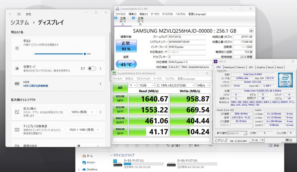Viewport: 297px width, 172px height.
Task: Adjust the 明るさ brightness slider
Action: [63, 54]
